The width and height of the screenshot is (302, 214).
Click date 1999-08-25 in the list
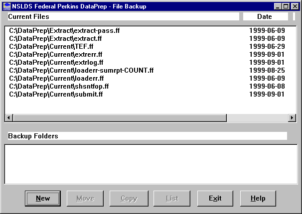(267, 70)
